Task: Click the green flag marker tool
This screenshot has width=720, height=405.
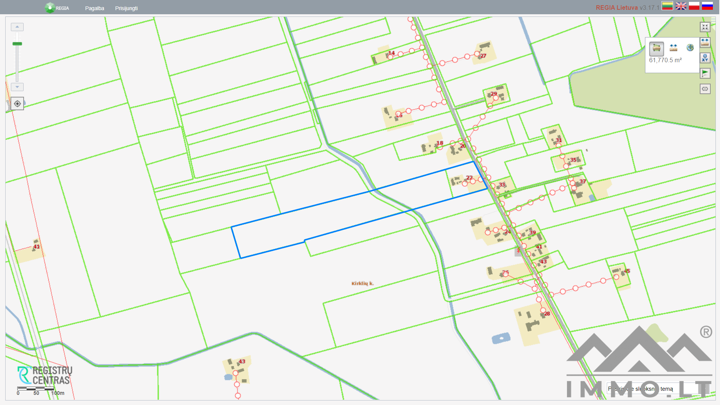Action: [x=705, y=73]
